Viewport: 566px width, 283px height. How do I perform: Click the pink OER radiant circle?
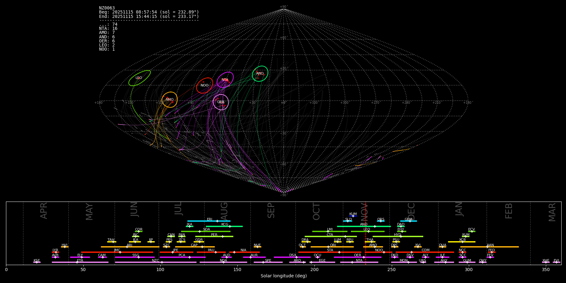221,102
